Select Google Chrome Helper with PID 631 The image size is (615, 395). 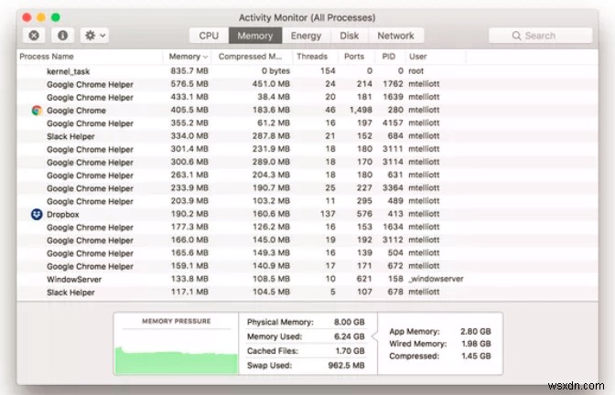307,175
